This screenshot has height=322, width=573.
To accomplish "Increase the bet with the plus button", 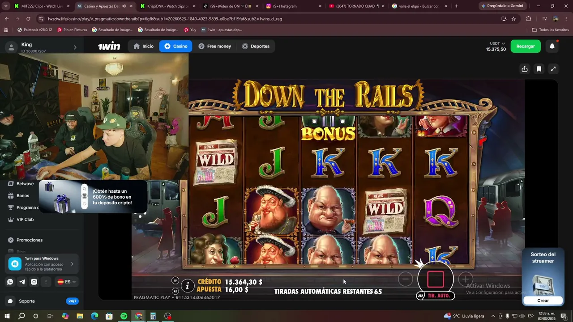I will point(466,279).
